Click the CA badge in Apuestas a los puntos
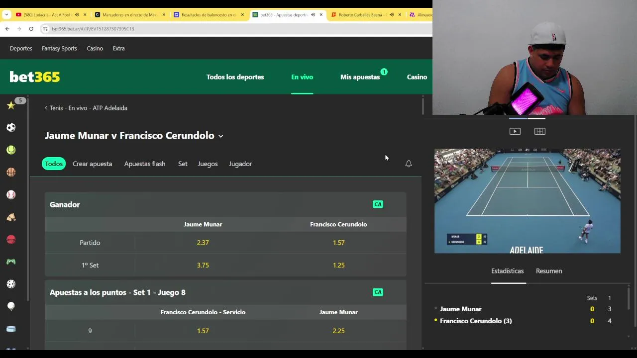 point(378,292)
